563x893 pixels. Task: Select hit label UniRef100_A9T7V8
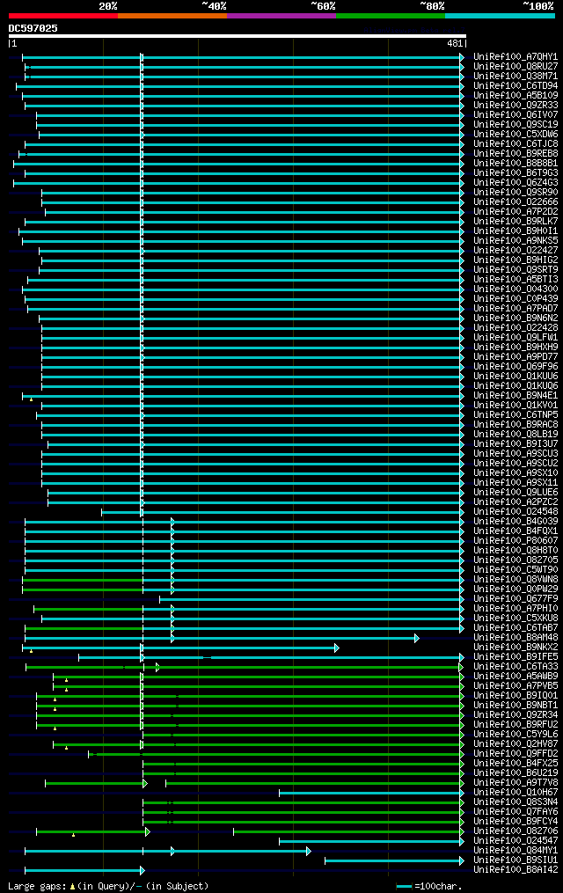click(x=515, y=783)
